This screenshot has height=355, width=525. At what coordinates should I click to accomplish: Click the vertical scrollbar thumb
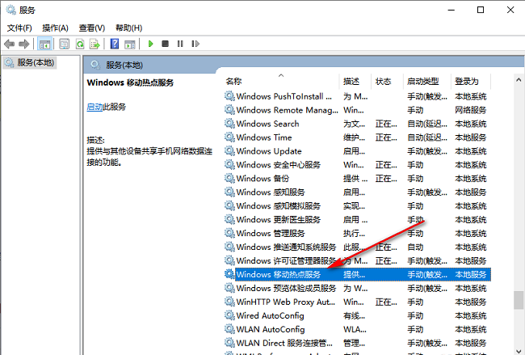[x=519, y=300]
